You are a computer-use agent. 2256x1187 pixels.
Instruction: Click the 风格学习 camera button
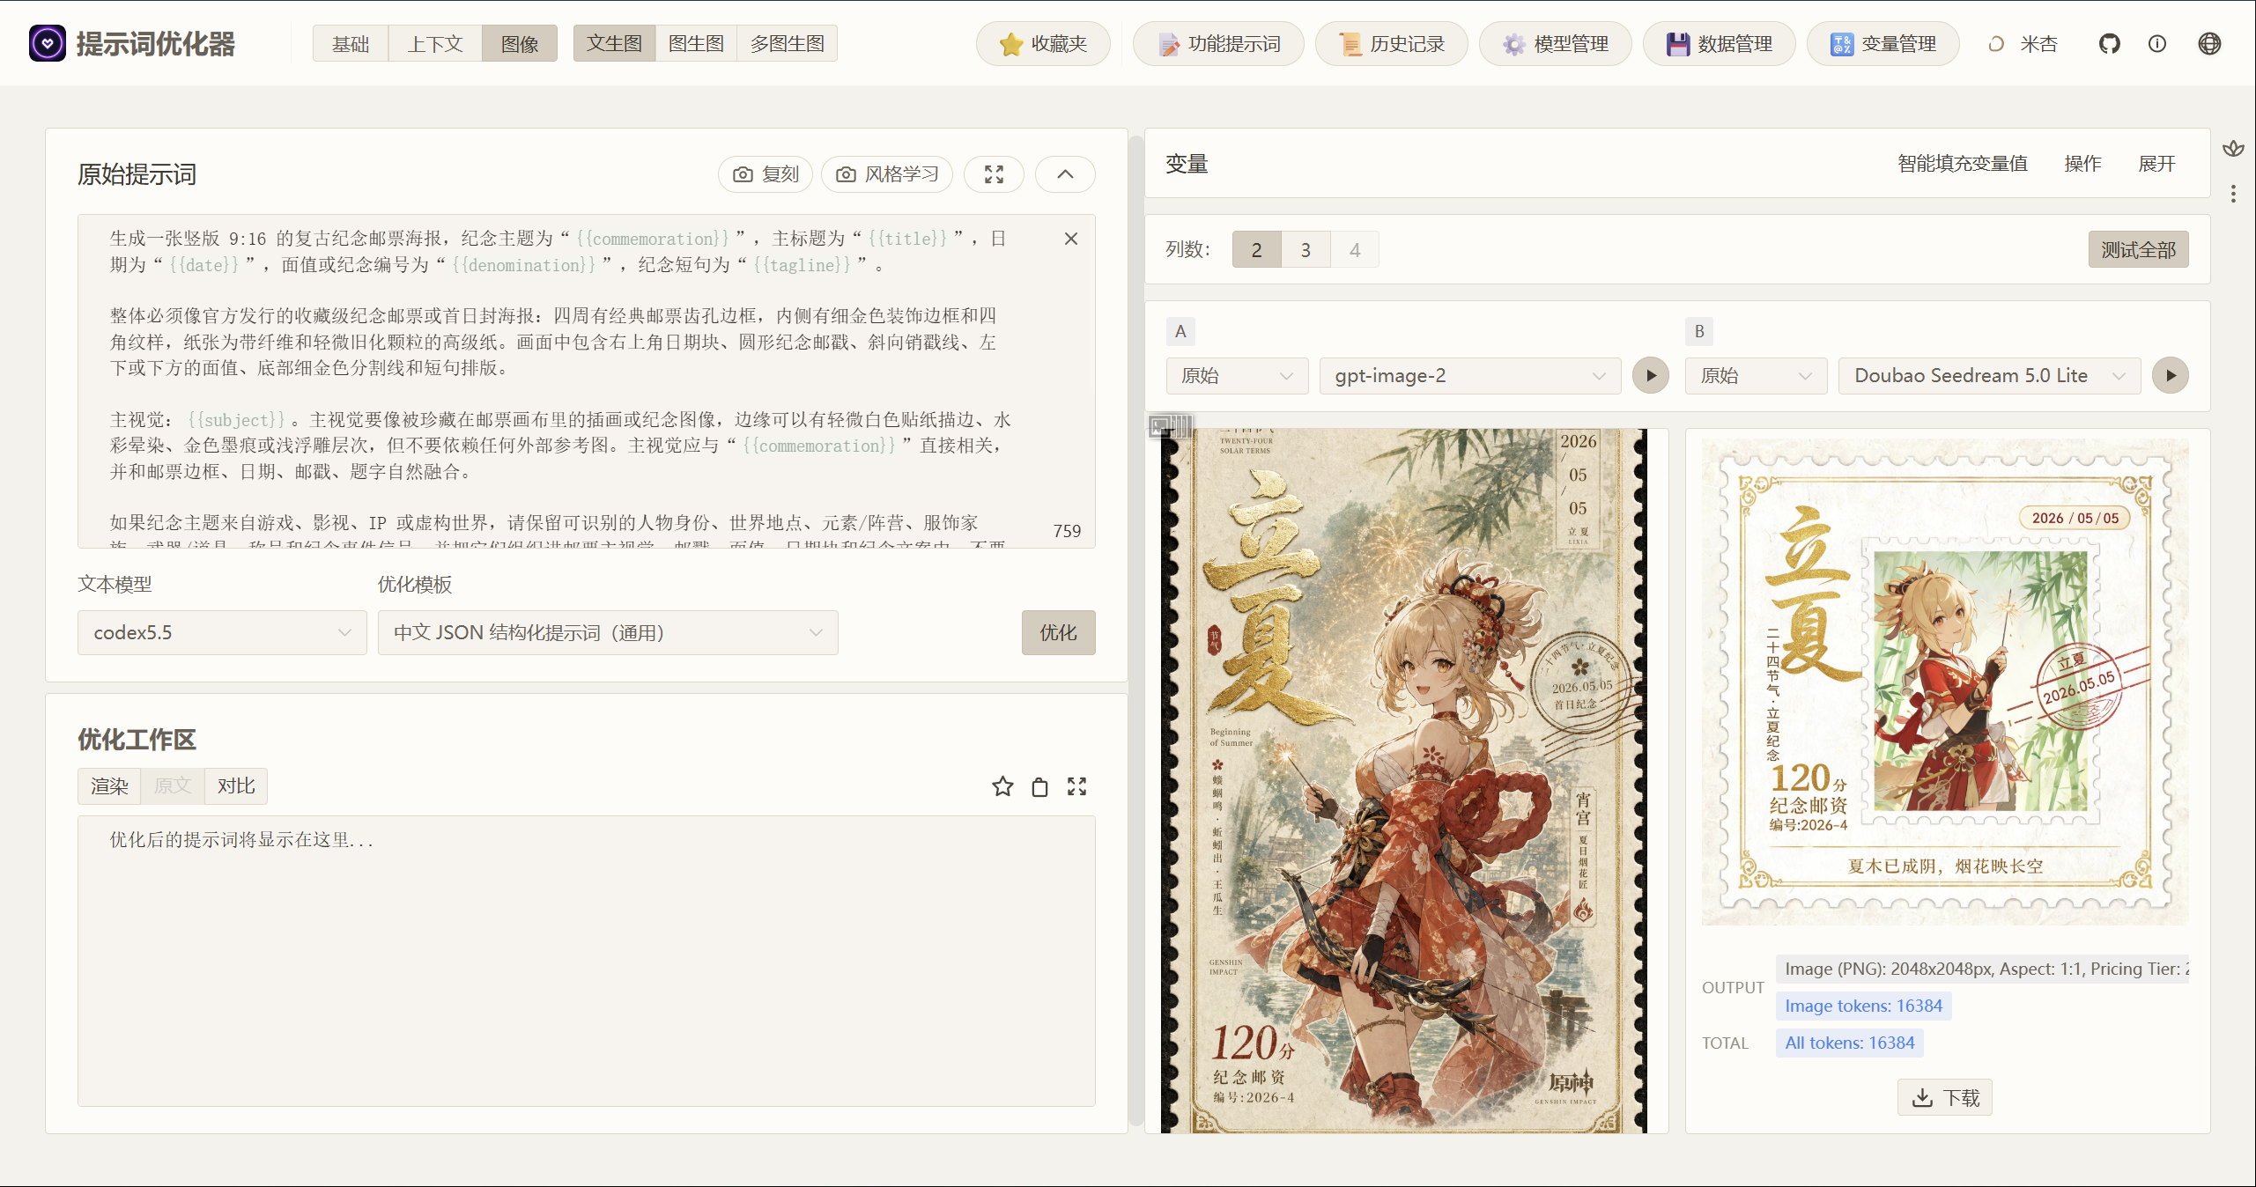tap(887, 174)
